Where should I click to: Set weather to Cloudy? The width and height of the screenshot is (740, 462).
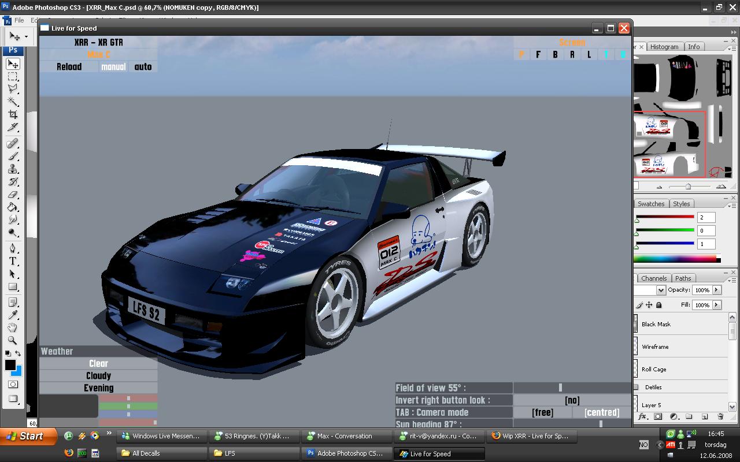98,375
